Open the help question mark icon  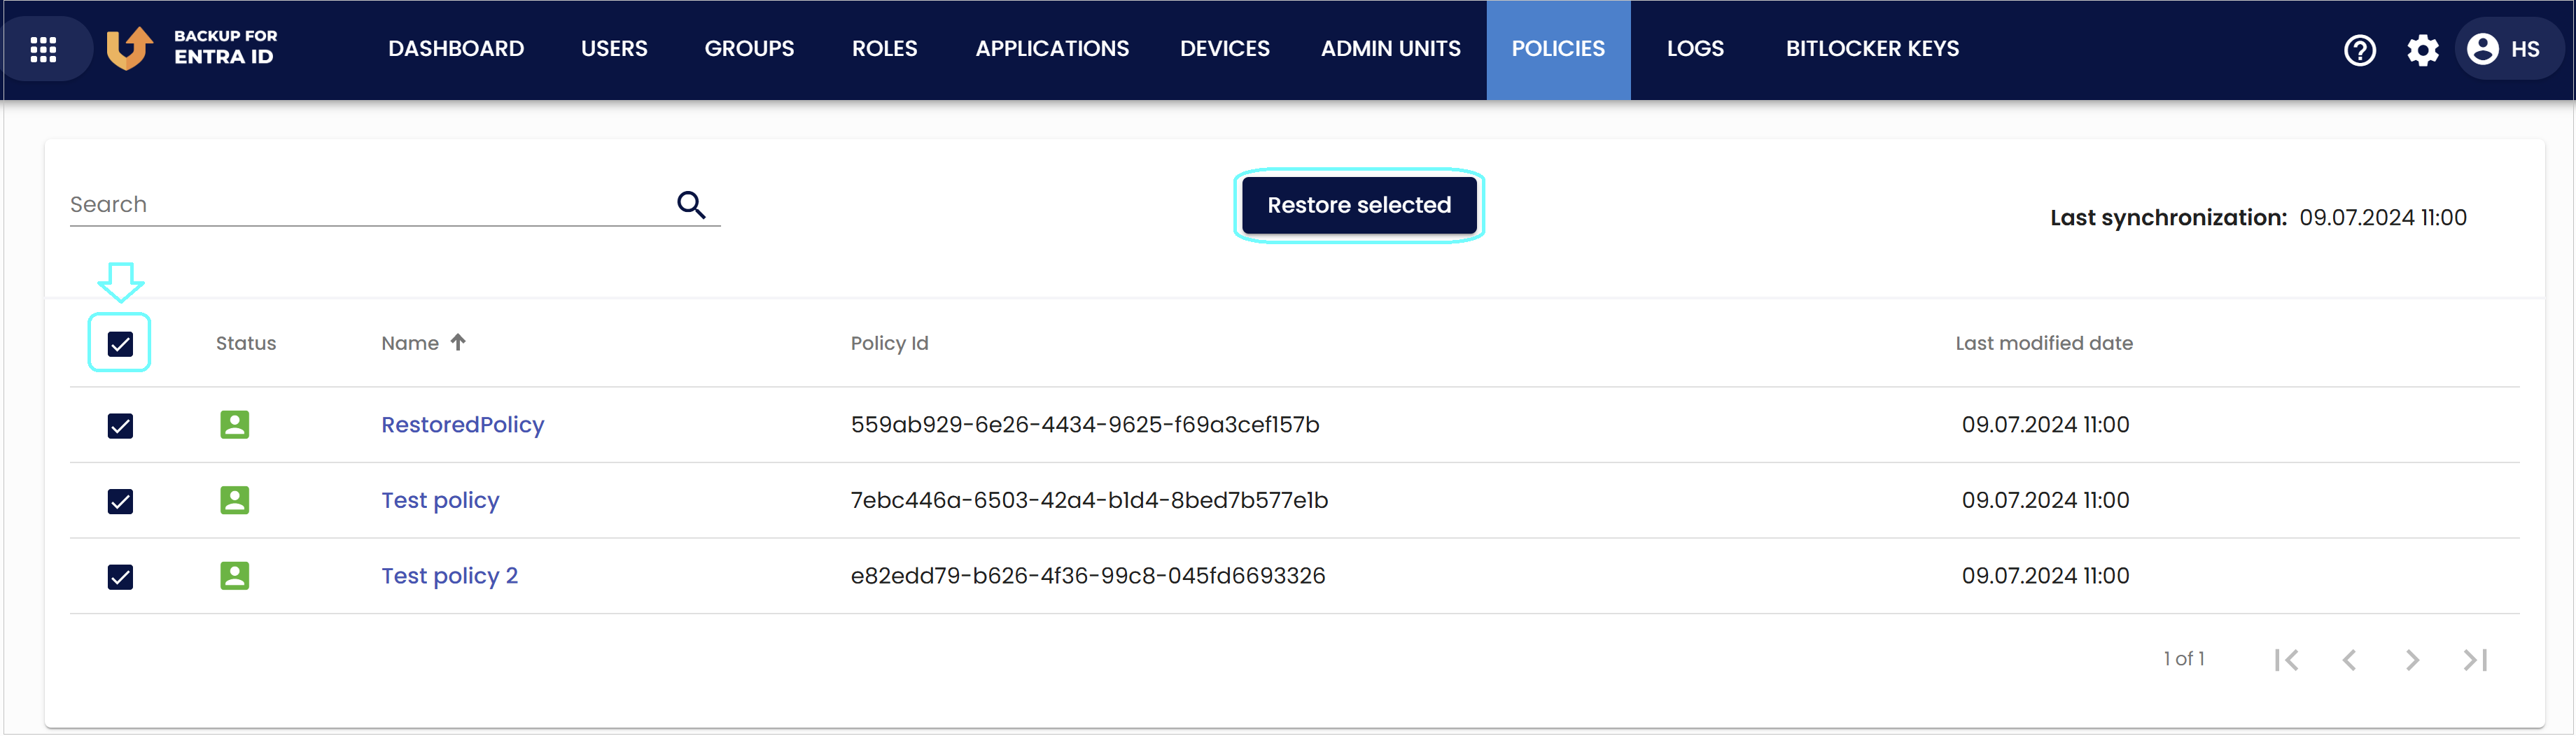[x=2360, y=49]
